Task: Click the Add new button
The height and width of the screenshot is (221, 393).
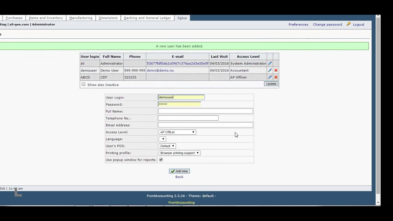Action: pos(179,171)
